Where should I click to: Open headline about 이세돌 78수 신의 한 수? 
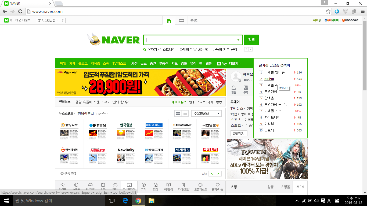click(x=102, y=102)
